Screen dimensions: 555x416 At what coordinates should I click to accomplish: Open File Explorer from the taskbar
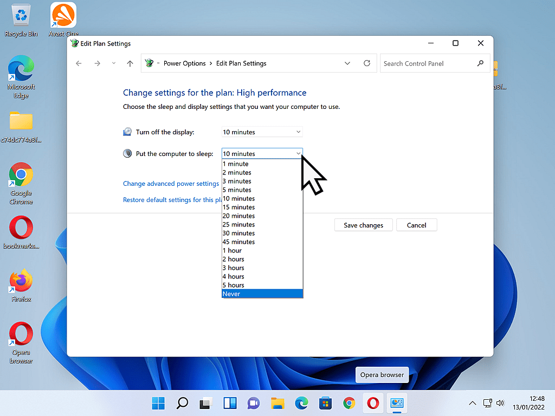click(x=277, y=403)
